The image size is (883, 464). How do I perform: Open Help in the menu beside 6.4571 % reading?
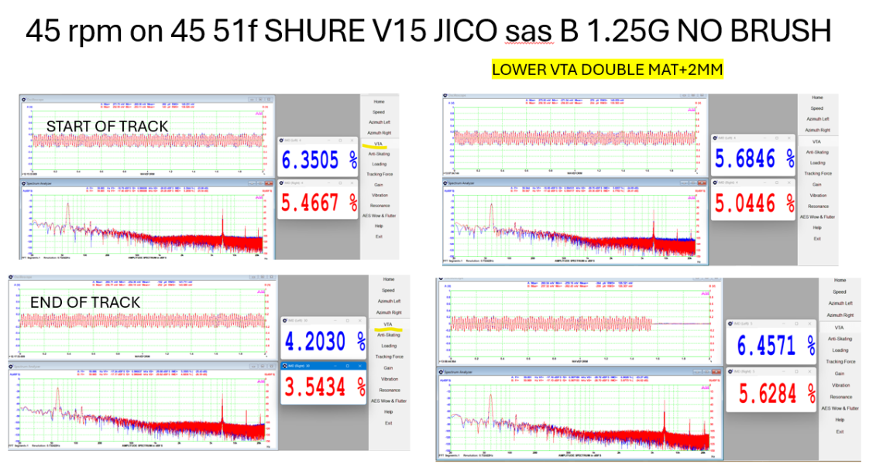click(x=840, y=420)
